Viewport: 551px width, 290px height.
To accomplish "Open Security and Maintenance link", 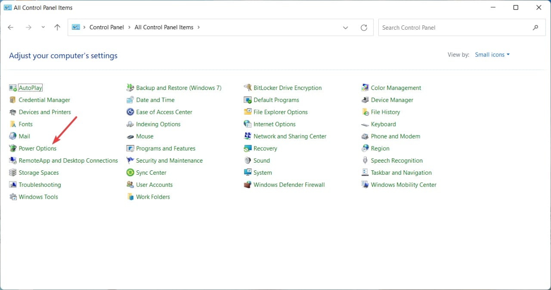I will click(x=169, y=160).
